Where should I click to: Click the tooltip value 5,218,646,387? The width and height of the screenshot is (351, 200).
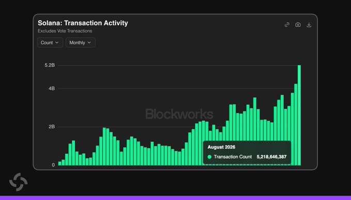(x=272, y=157)
